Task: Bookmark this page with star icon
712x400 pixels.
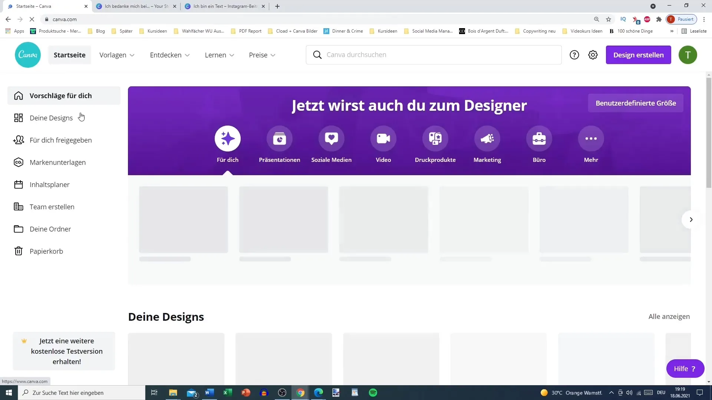Action: tap(609, 19)
